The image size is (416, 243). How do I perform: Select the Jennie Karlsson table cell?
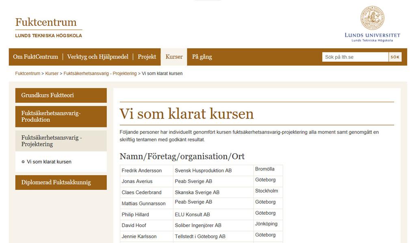[146, 237]
